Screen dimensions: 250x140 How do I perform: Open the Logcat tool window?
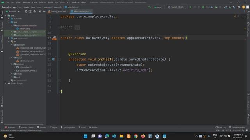[x=54, y=128]
